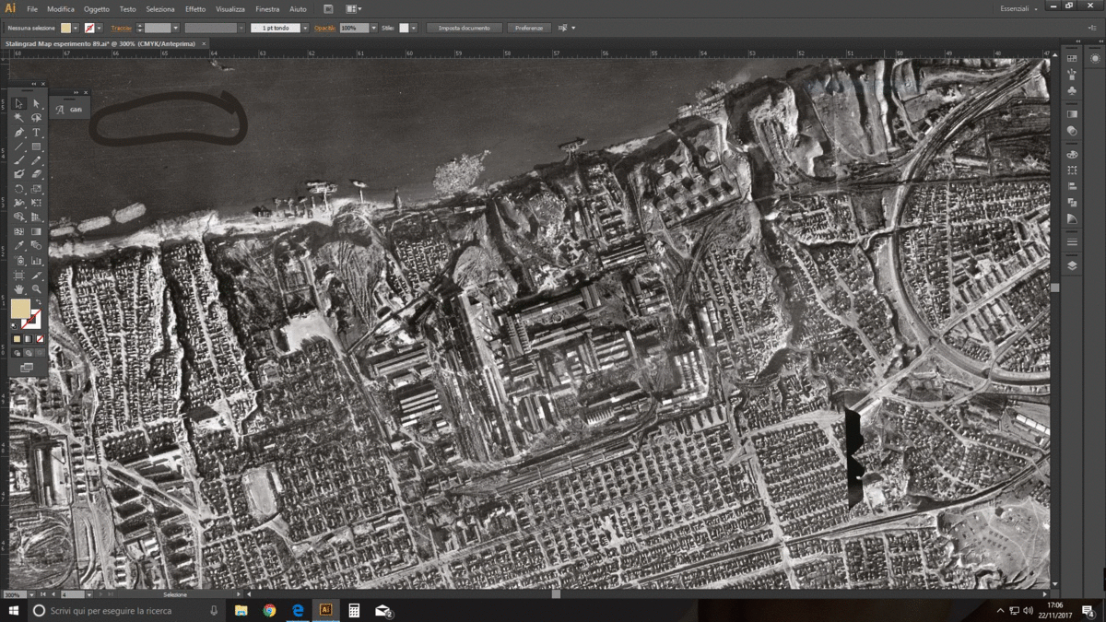Select the Rotate tool

tap(19, 189)
